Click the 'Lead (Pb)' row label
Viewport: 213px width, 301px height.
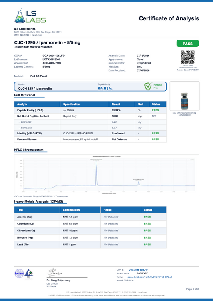(23, 245)
